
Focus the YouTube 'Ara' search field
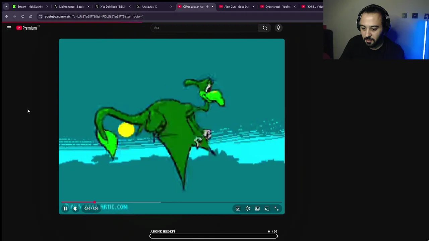[204, 28]
